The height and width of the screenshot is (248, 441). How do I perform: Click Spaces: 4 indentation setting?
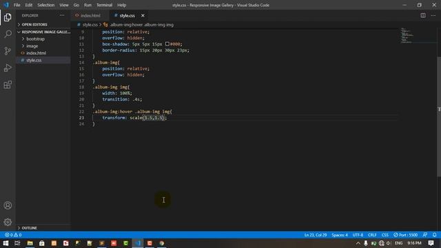point(340,235)
